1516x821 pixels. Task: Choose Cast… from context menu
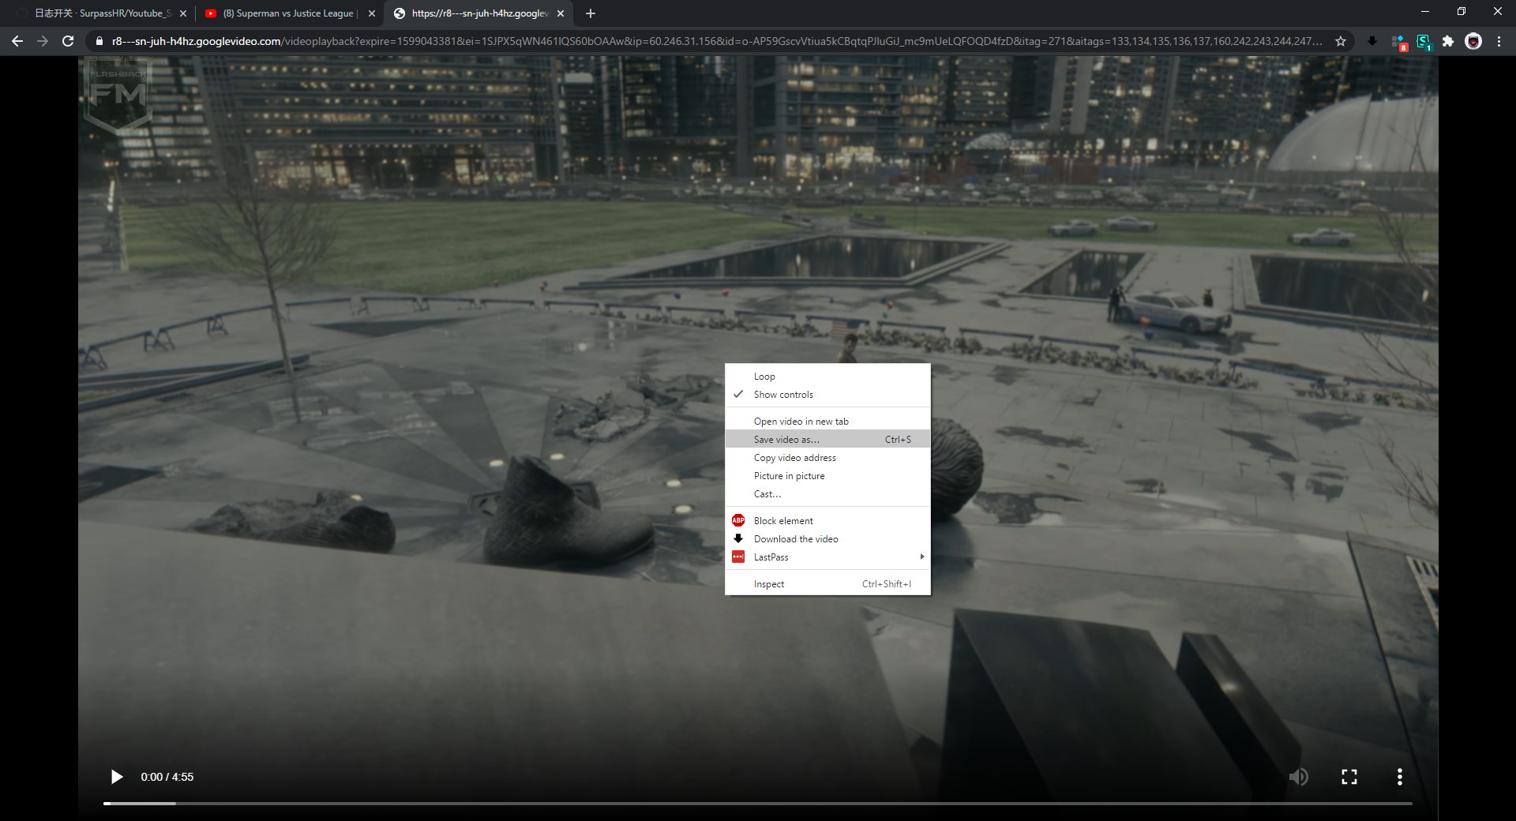tap(827, 494)
